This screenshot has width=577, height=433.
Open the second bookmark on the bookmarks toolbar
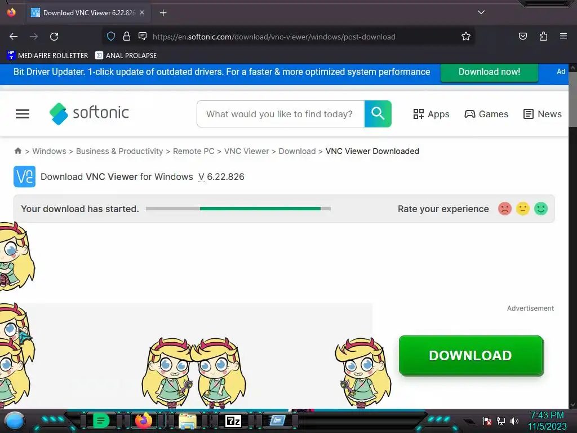coord(126,56)
